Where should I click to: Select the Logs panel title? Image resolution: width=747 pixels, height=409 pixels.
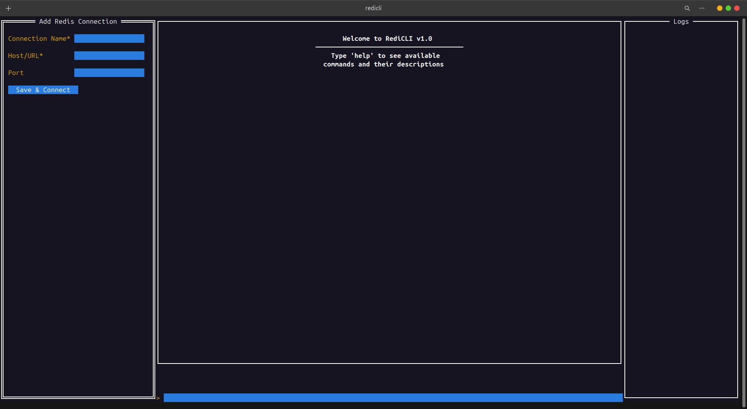(x=681, y=21)
